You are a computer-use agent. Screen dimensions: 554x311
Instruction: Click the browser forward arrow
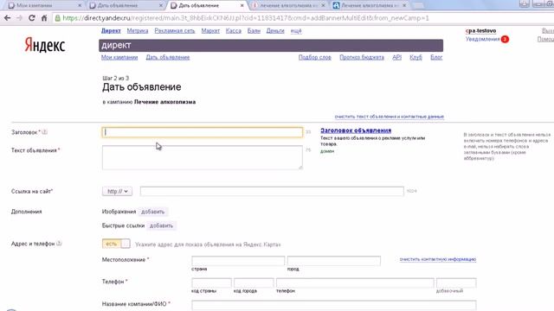pyautogui.click(x=19, y=18)
